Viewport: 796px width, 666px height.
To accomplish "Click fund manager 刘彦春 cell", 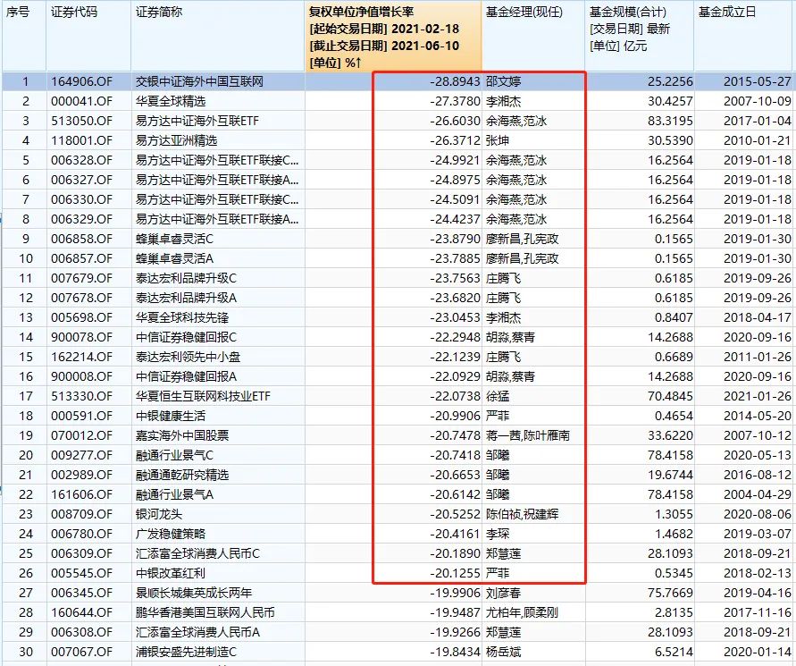I will pyautogui.click(x=505, y=593).
